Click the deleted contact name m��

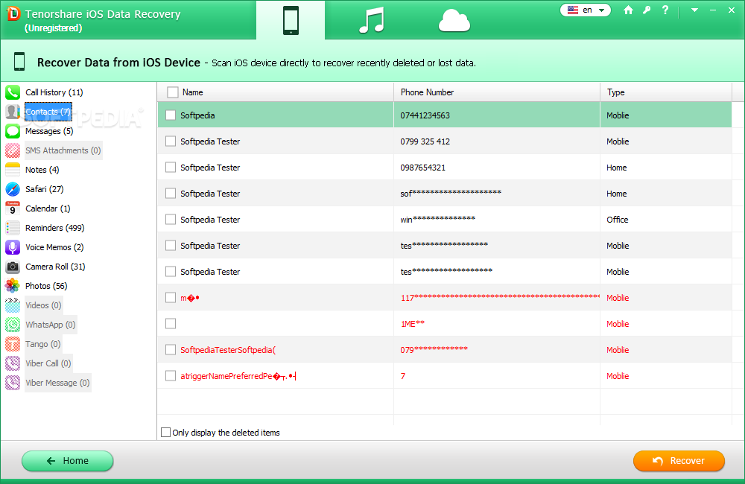(x=189, y=298)
